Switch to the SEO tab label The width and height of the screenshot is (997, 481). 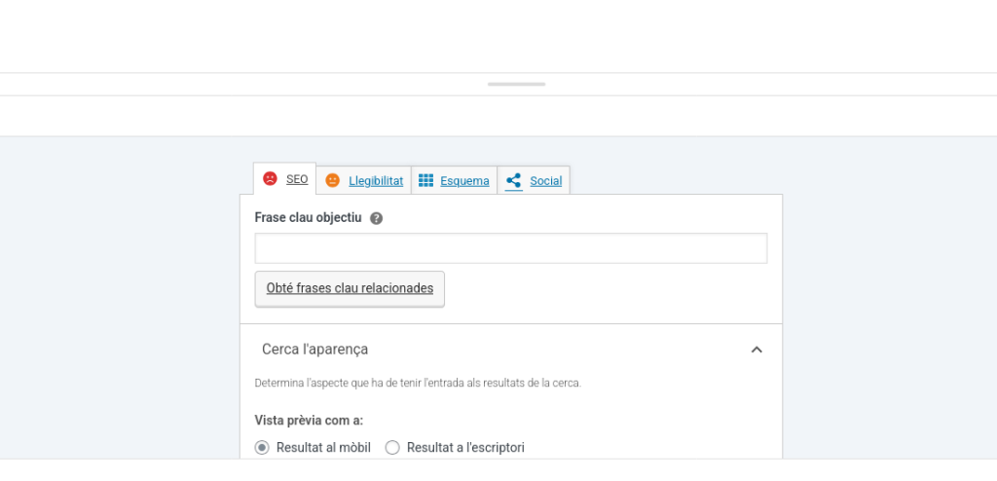pos(297,179)
